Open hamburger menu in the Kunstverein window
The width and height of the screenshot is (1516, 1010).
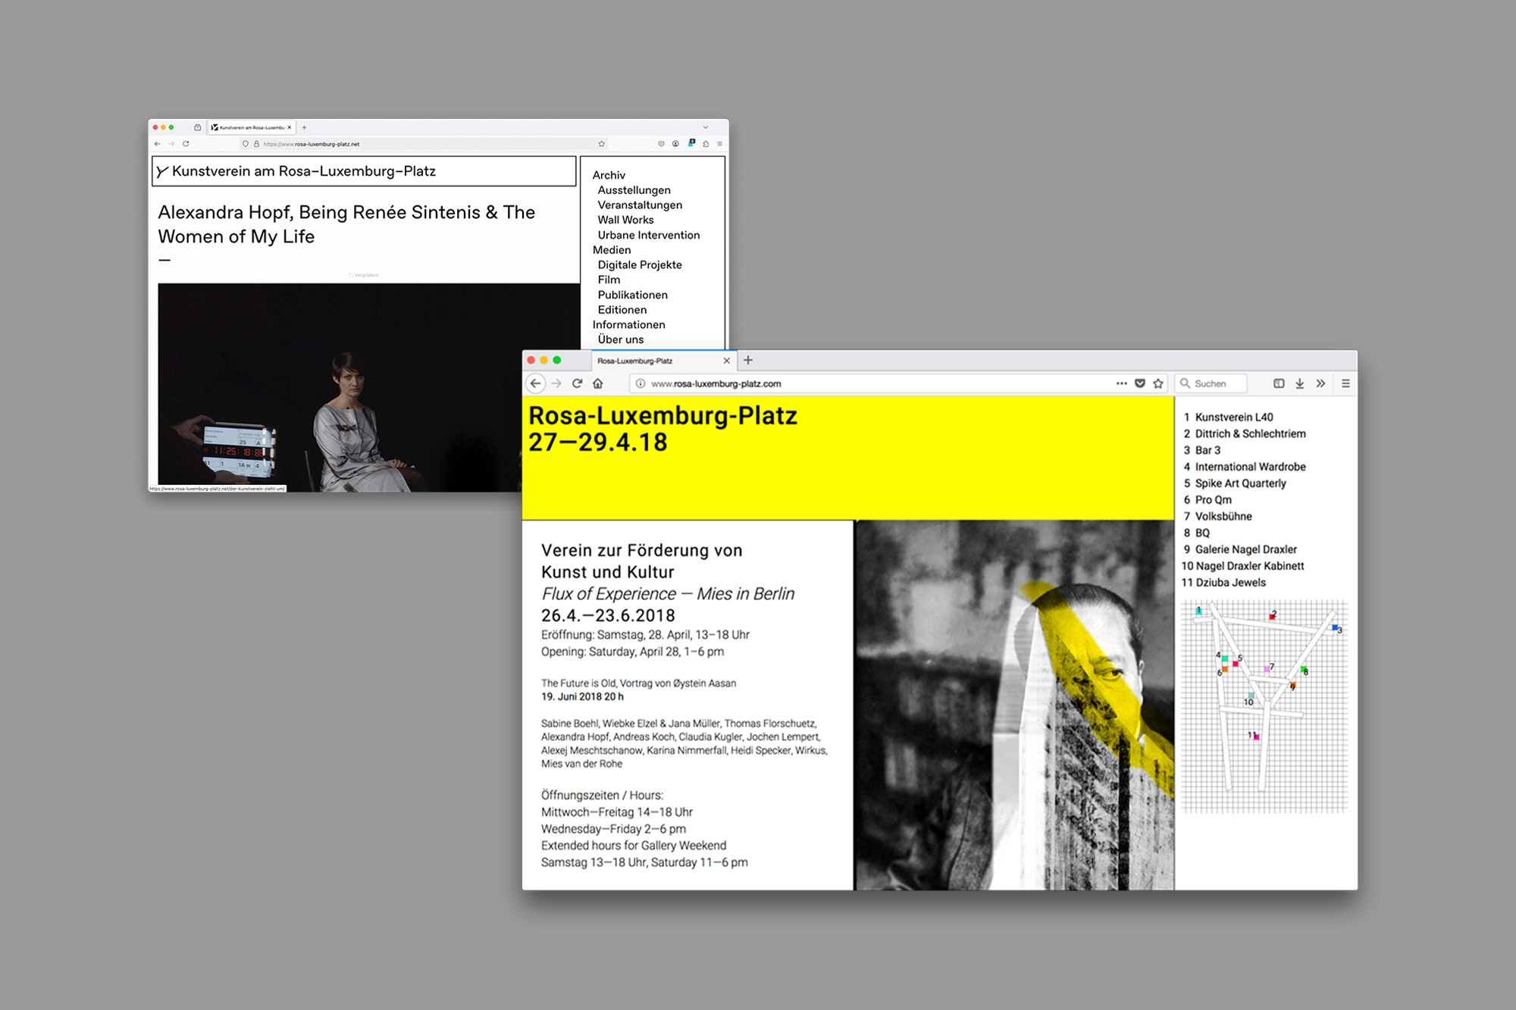720,144
